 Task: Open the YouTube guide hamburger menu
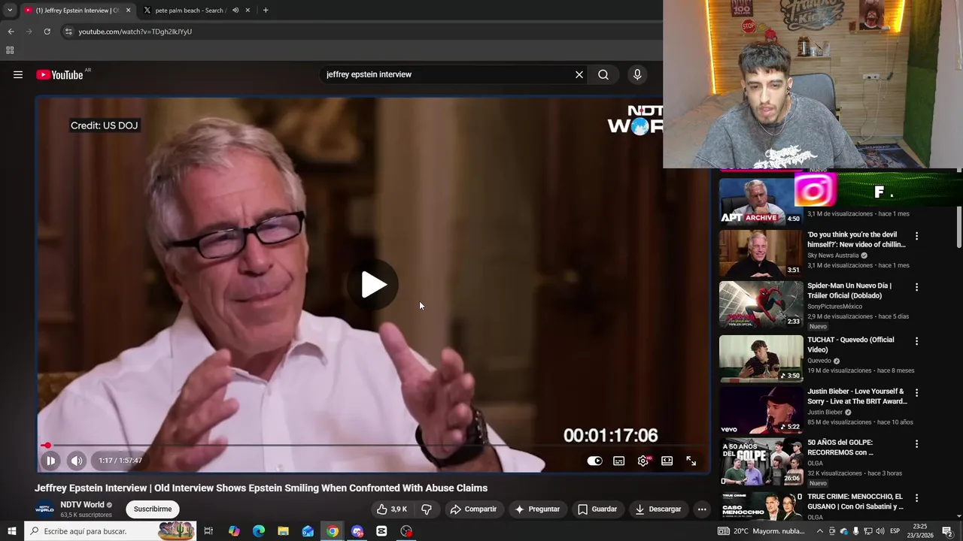tap(18, 74)
